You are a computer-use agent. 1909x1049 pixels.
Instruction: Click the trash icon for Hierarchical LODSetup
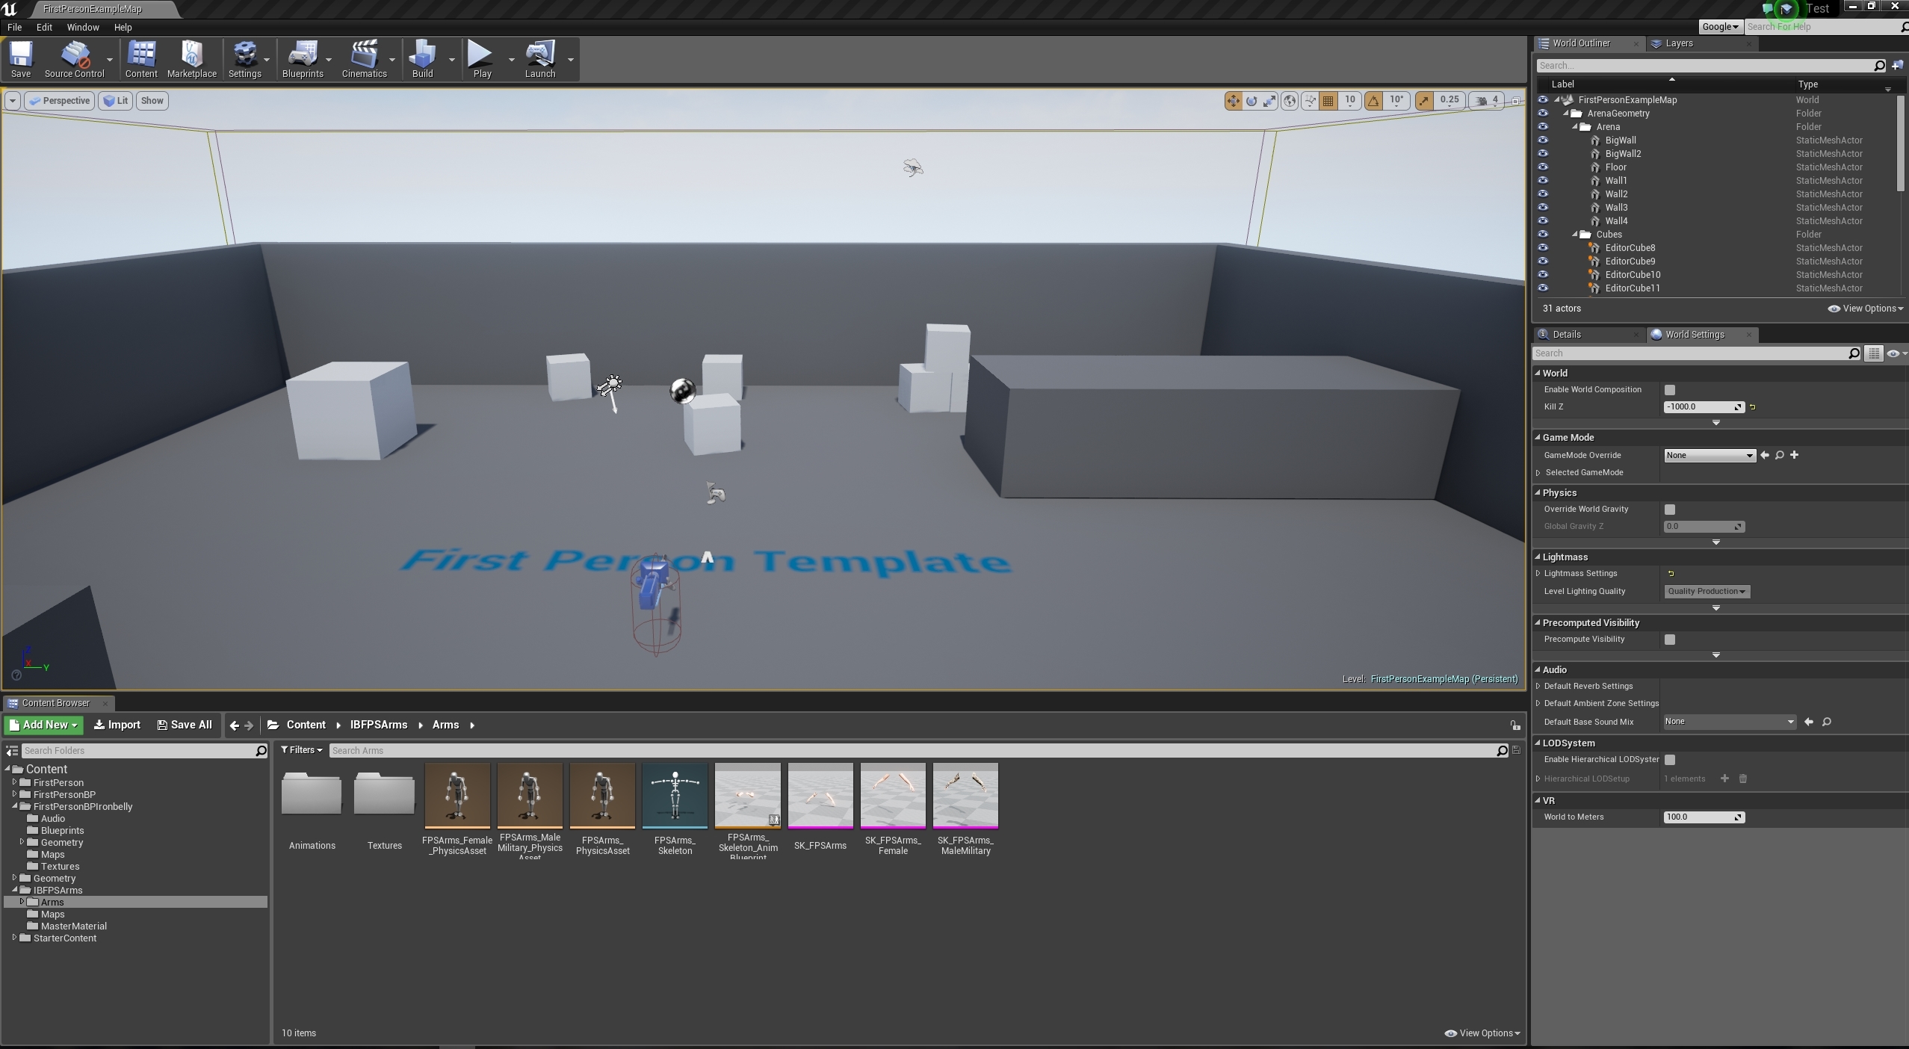1743,779
